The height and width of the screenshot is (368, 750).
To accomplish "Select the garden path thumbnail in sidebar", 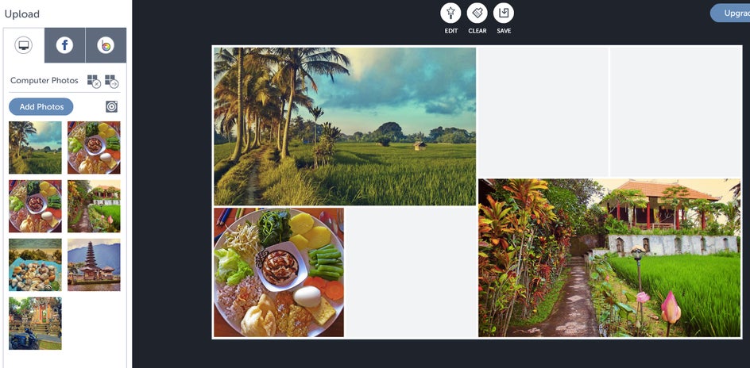I will pos(94,205).
